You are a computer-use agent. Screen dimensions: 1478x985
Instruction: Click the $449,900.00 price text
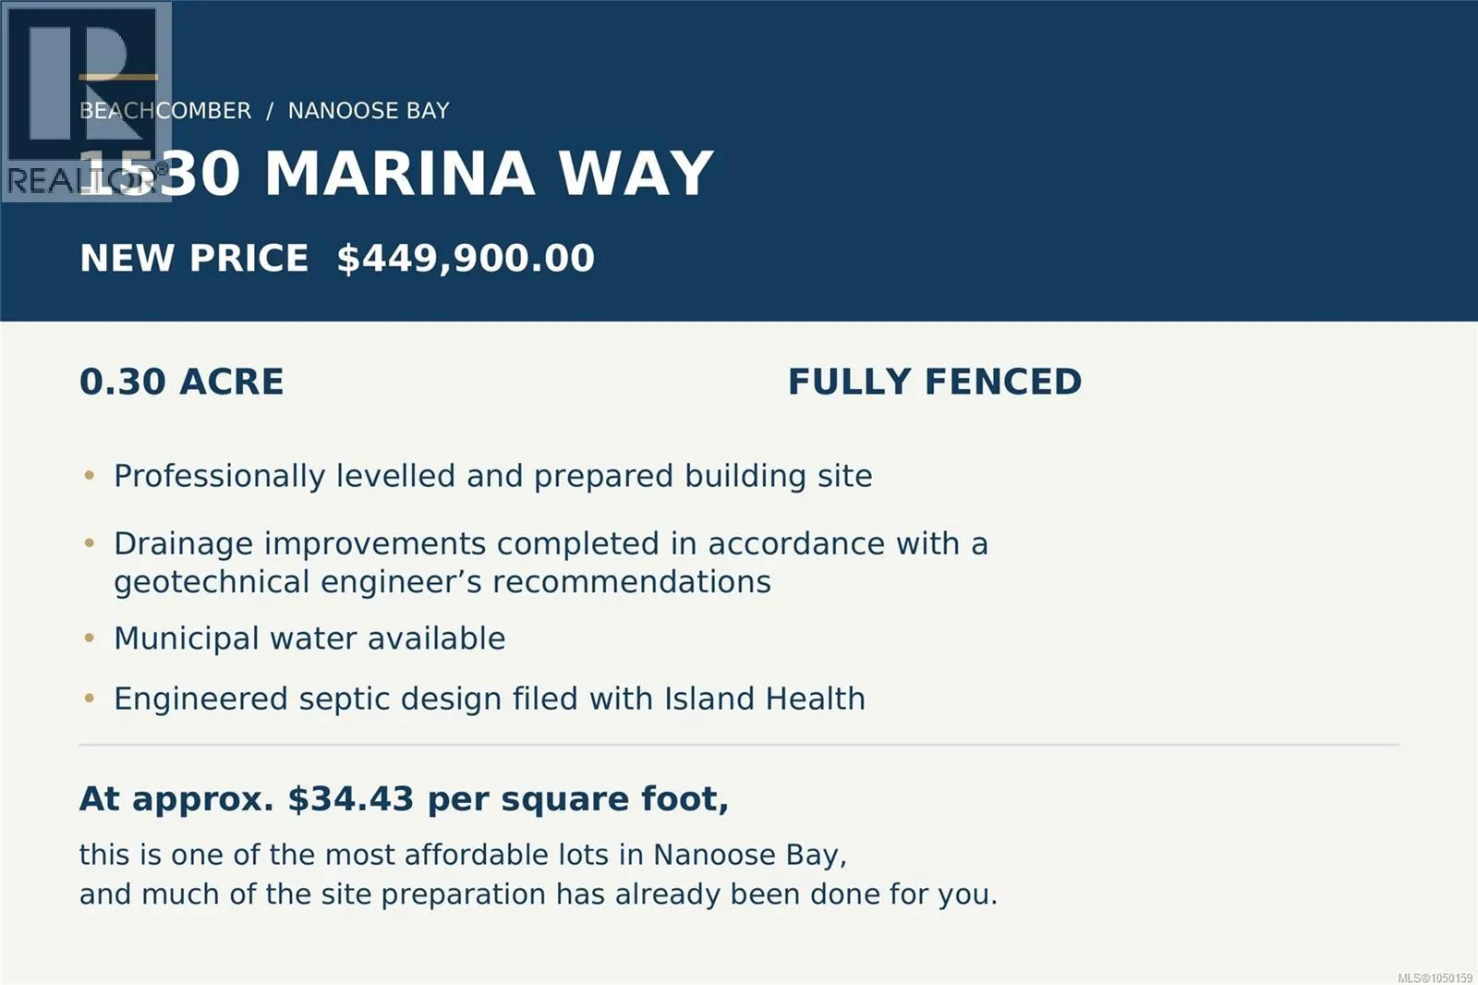coord(466,258)
